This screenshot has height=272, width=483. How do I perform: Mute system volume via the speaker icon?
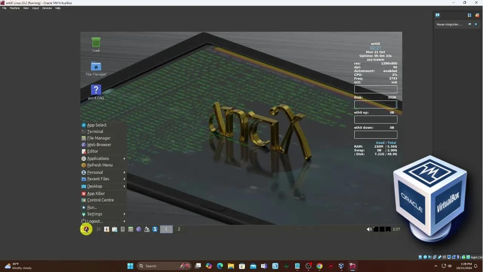[369, 229]
